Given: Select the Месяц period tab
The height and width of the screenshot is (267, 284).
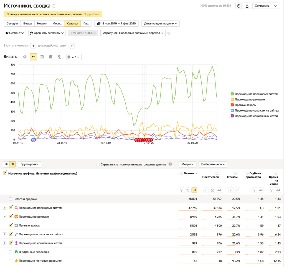Looking at the screenshot, I should [57, 24].
